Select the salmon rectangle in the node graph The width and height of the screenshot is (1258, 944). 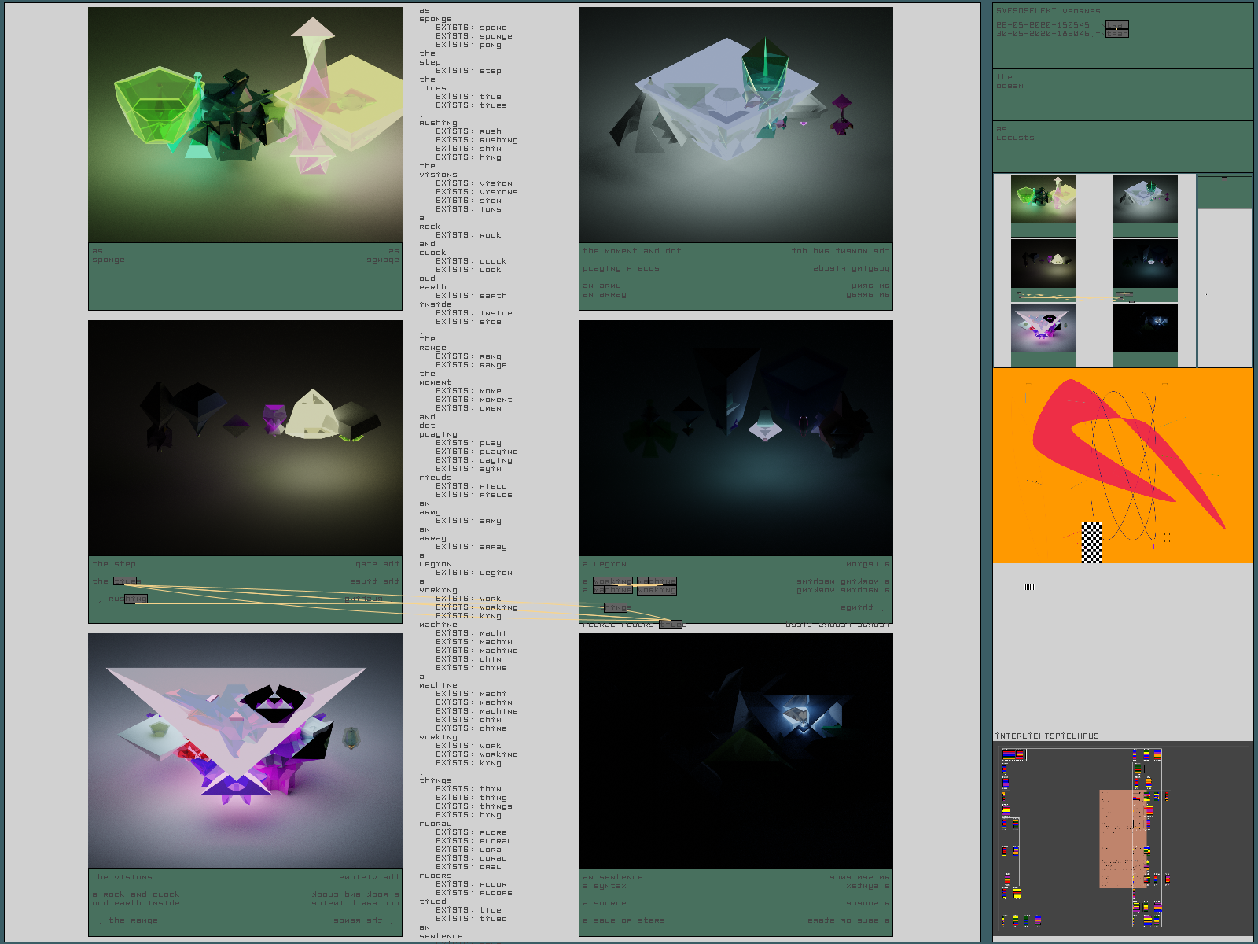click(x=1116, y=839)
